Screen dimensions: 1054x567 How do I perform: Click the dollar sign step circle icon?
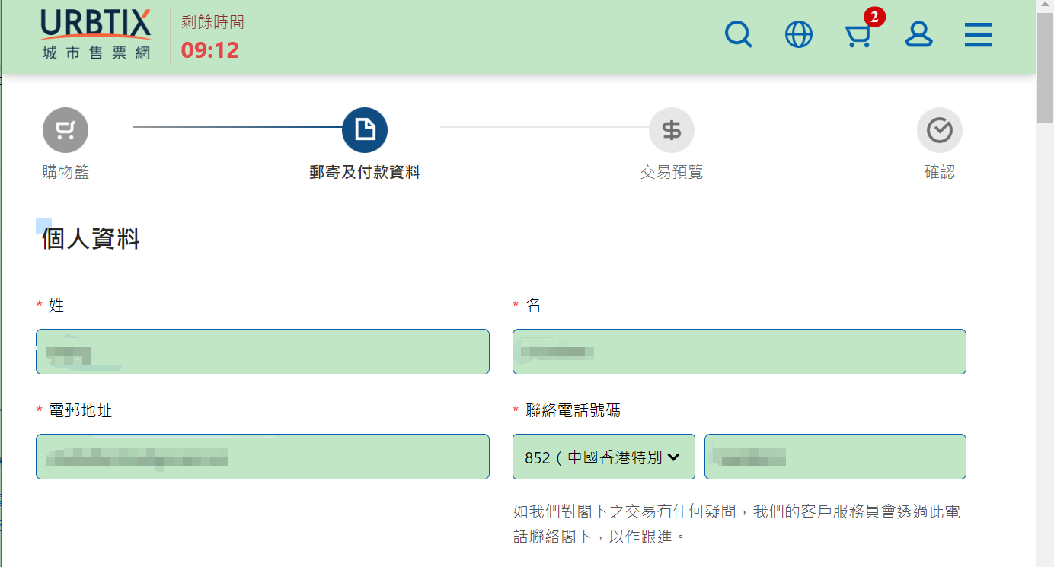671,130
